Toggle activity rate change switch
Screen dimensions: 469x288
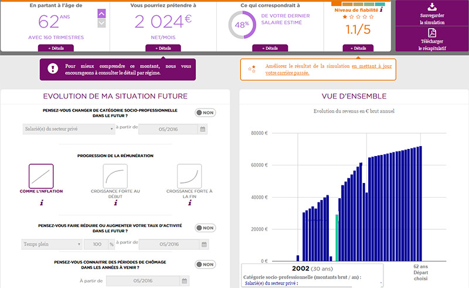pyautogui.click(x=205, y=228)
